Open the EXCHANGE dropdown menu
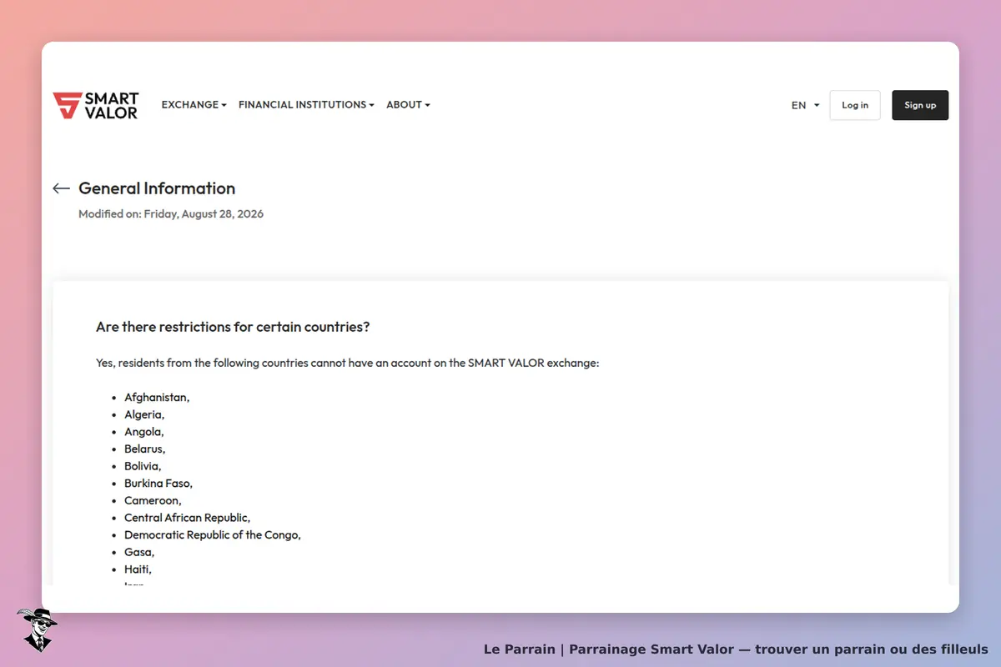This screenshot has width=1001, height=667. pos(194,105)
